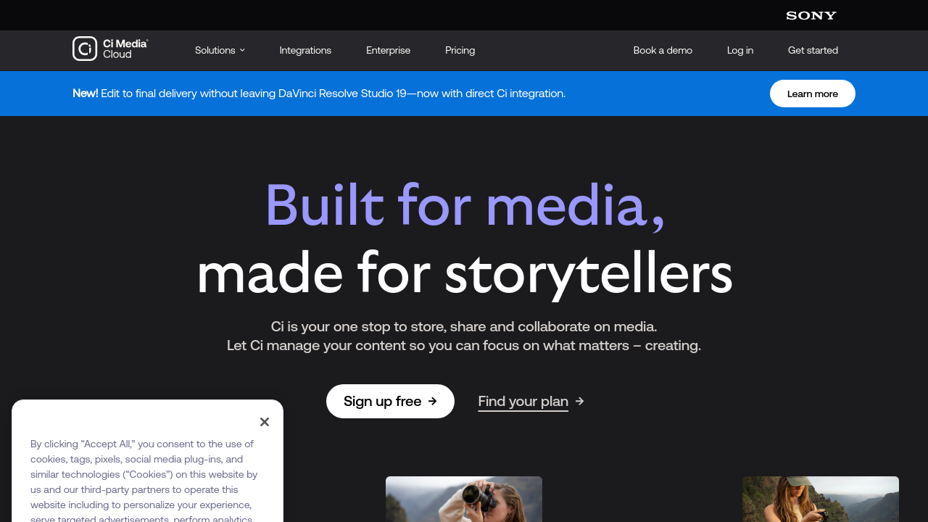Viewport: 928px width, 522px height.
Task: Expand the Solutions dropdown menu
Action: pos(220,50)
